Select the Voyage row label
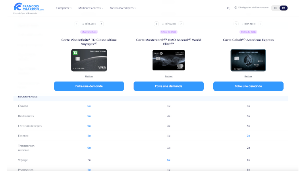 point(23,160)
